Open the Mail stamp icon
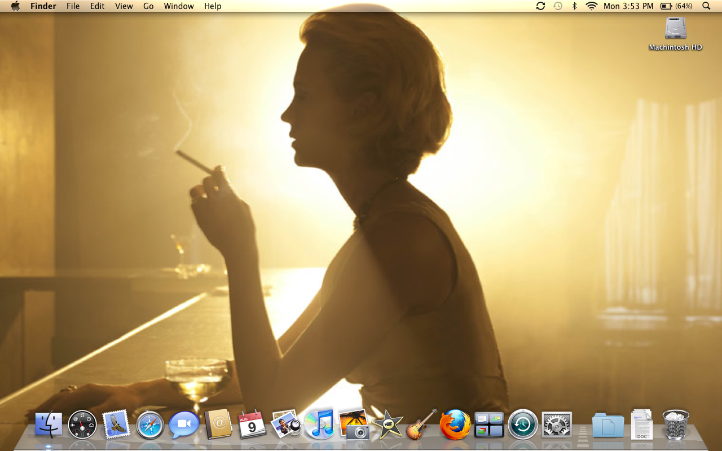 coord(116,425)
